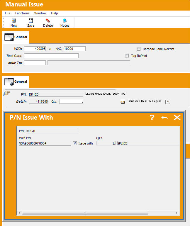Click into the Task Card field
Screen dimensions: 190x226
tap(51, 56)
